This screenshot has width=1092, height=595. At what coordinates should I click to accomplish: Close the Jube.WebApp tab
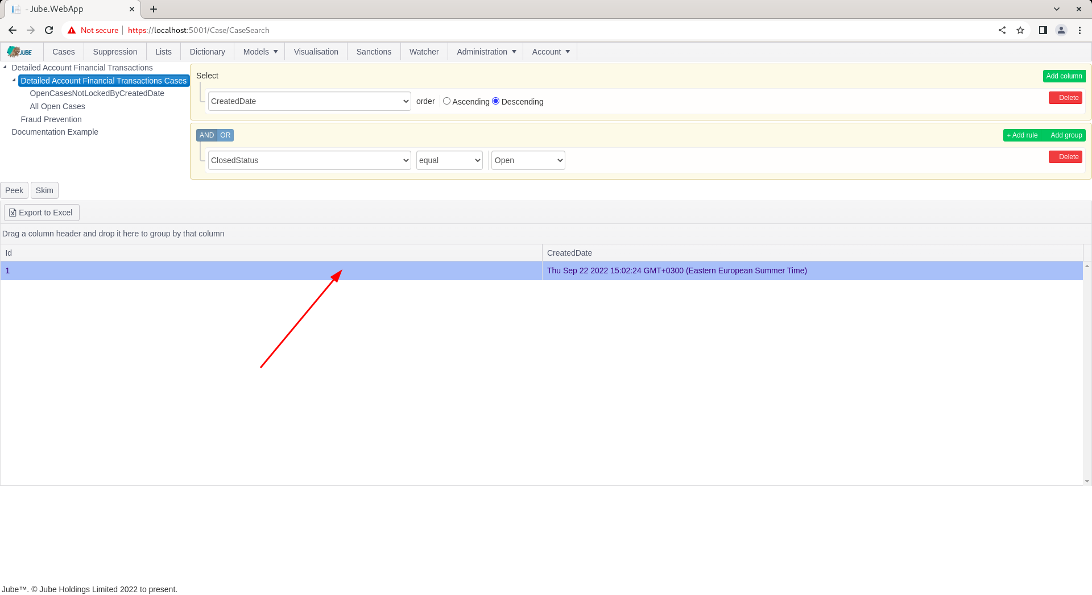(x=132, y=9)
